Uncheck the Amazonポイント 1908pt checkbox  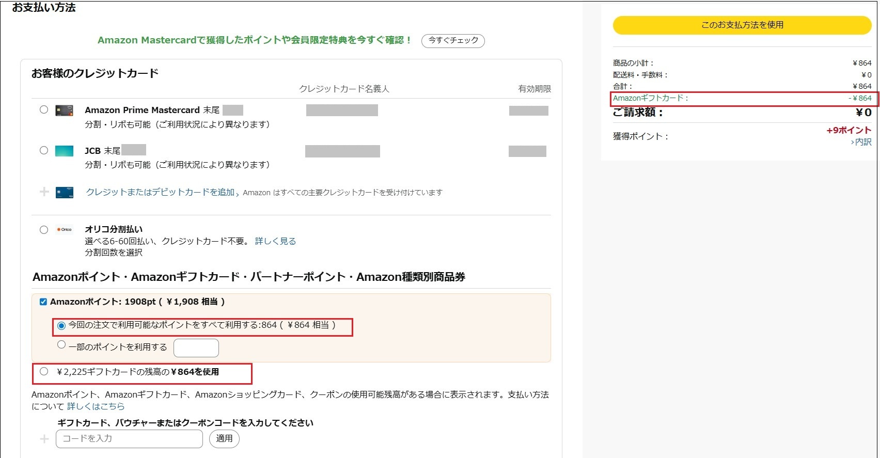tap(43, 302)
